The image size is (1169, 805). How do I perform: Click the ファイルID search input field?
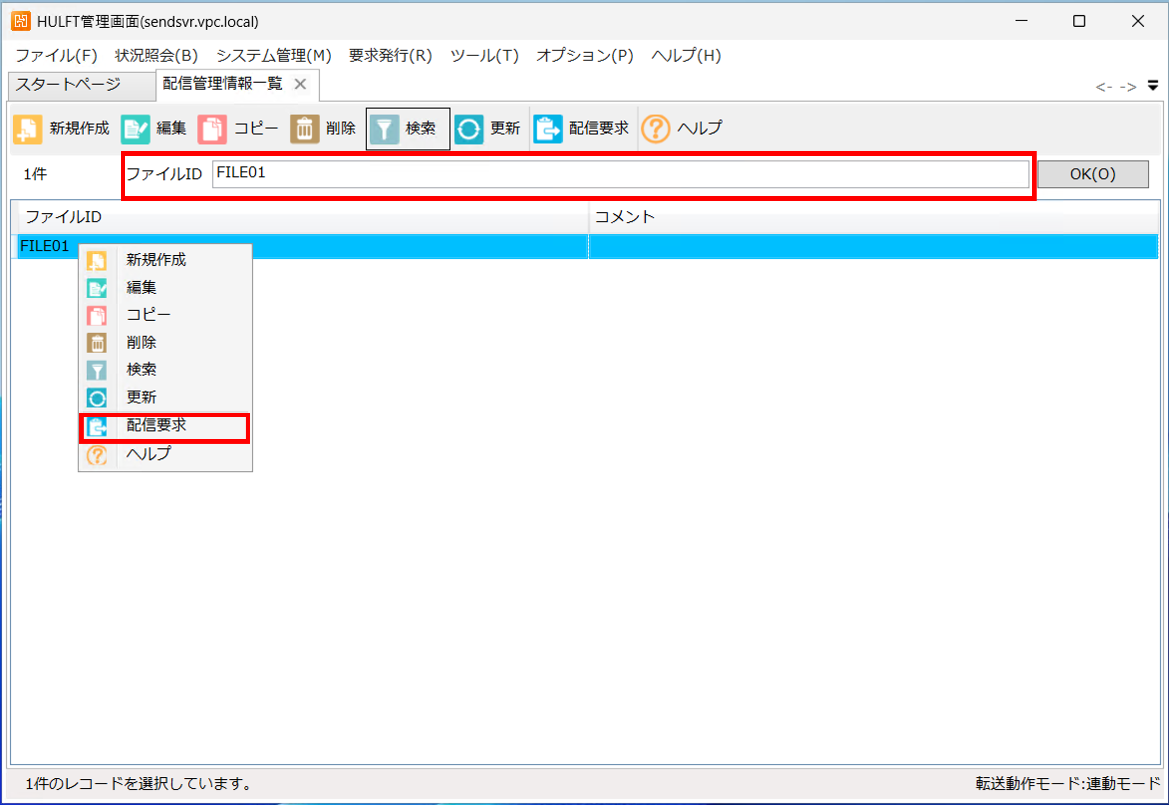pos(619,174)
